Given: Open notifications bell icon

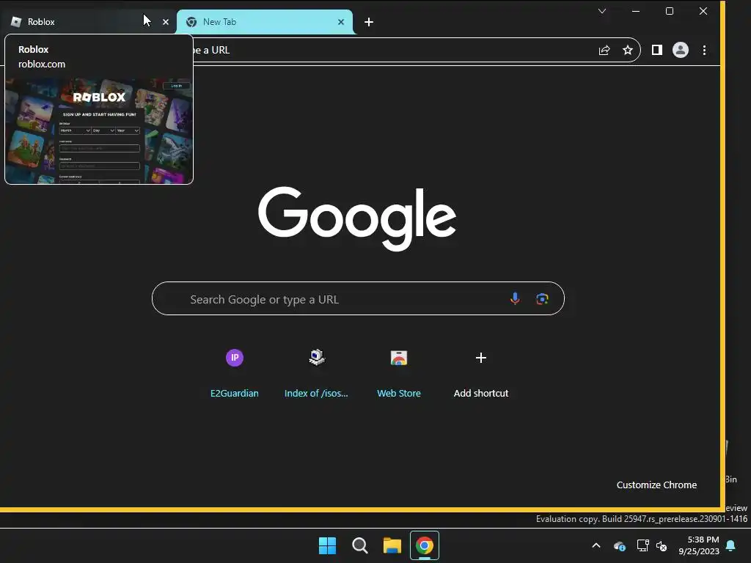Looking at the screenshot, I should (731, 545).
